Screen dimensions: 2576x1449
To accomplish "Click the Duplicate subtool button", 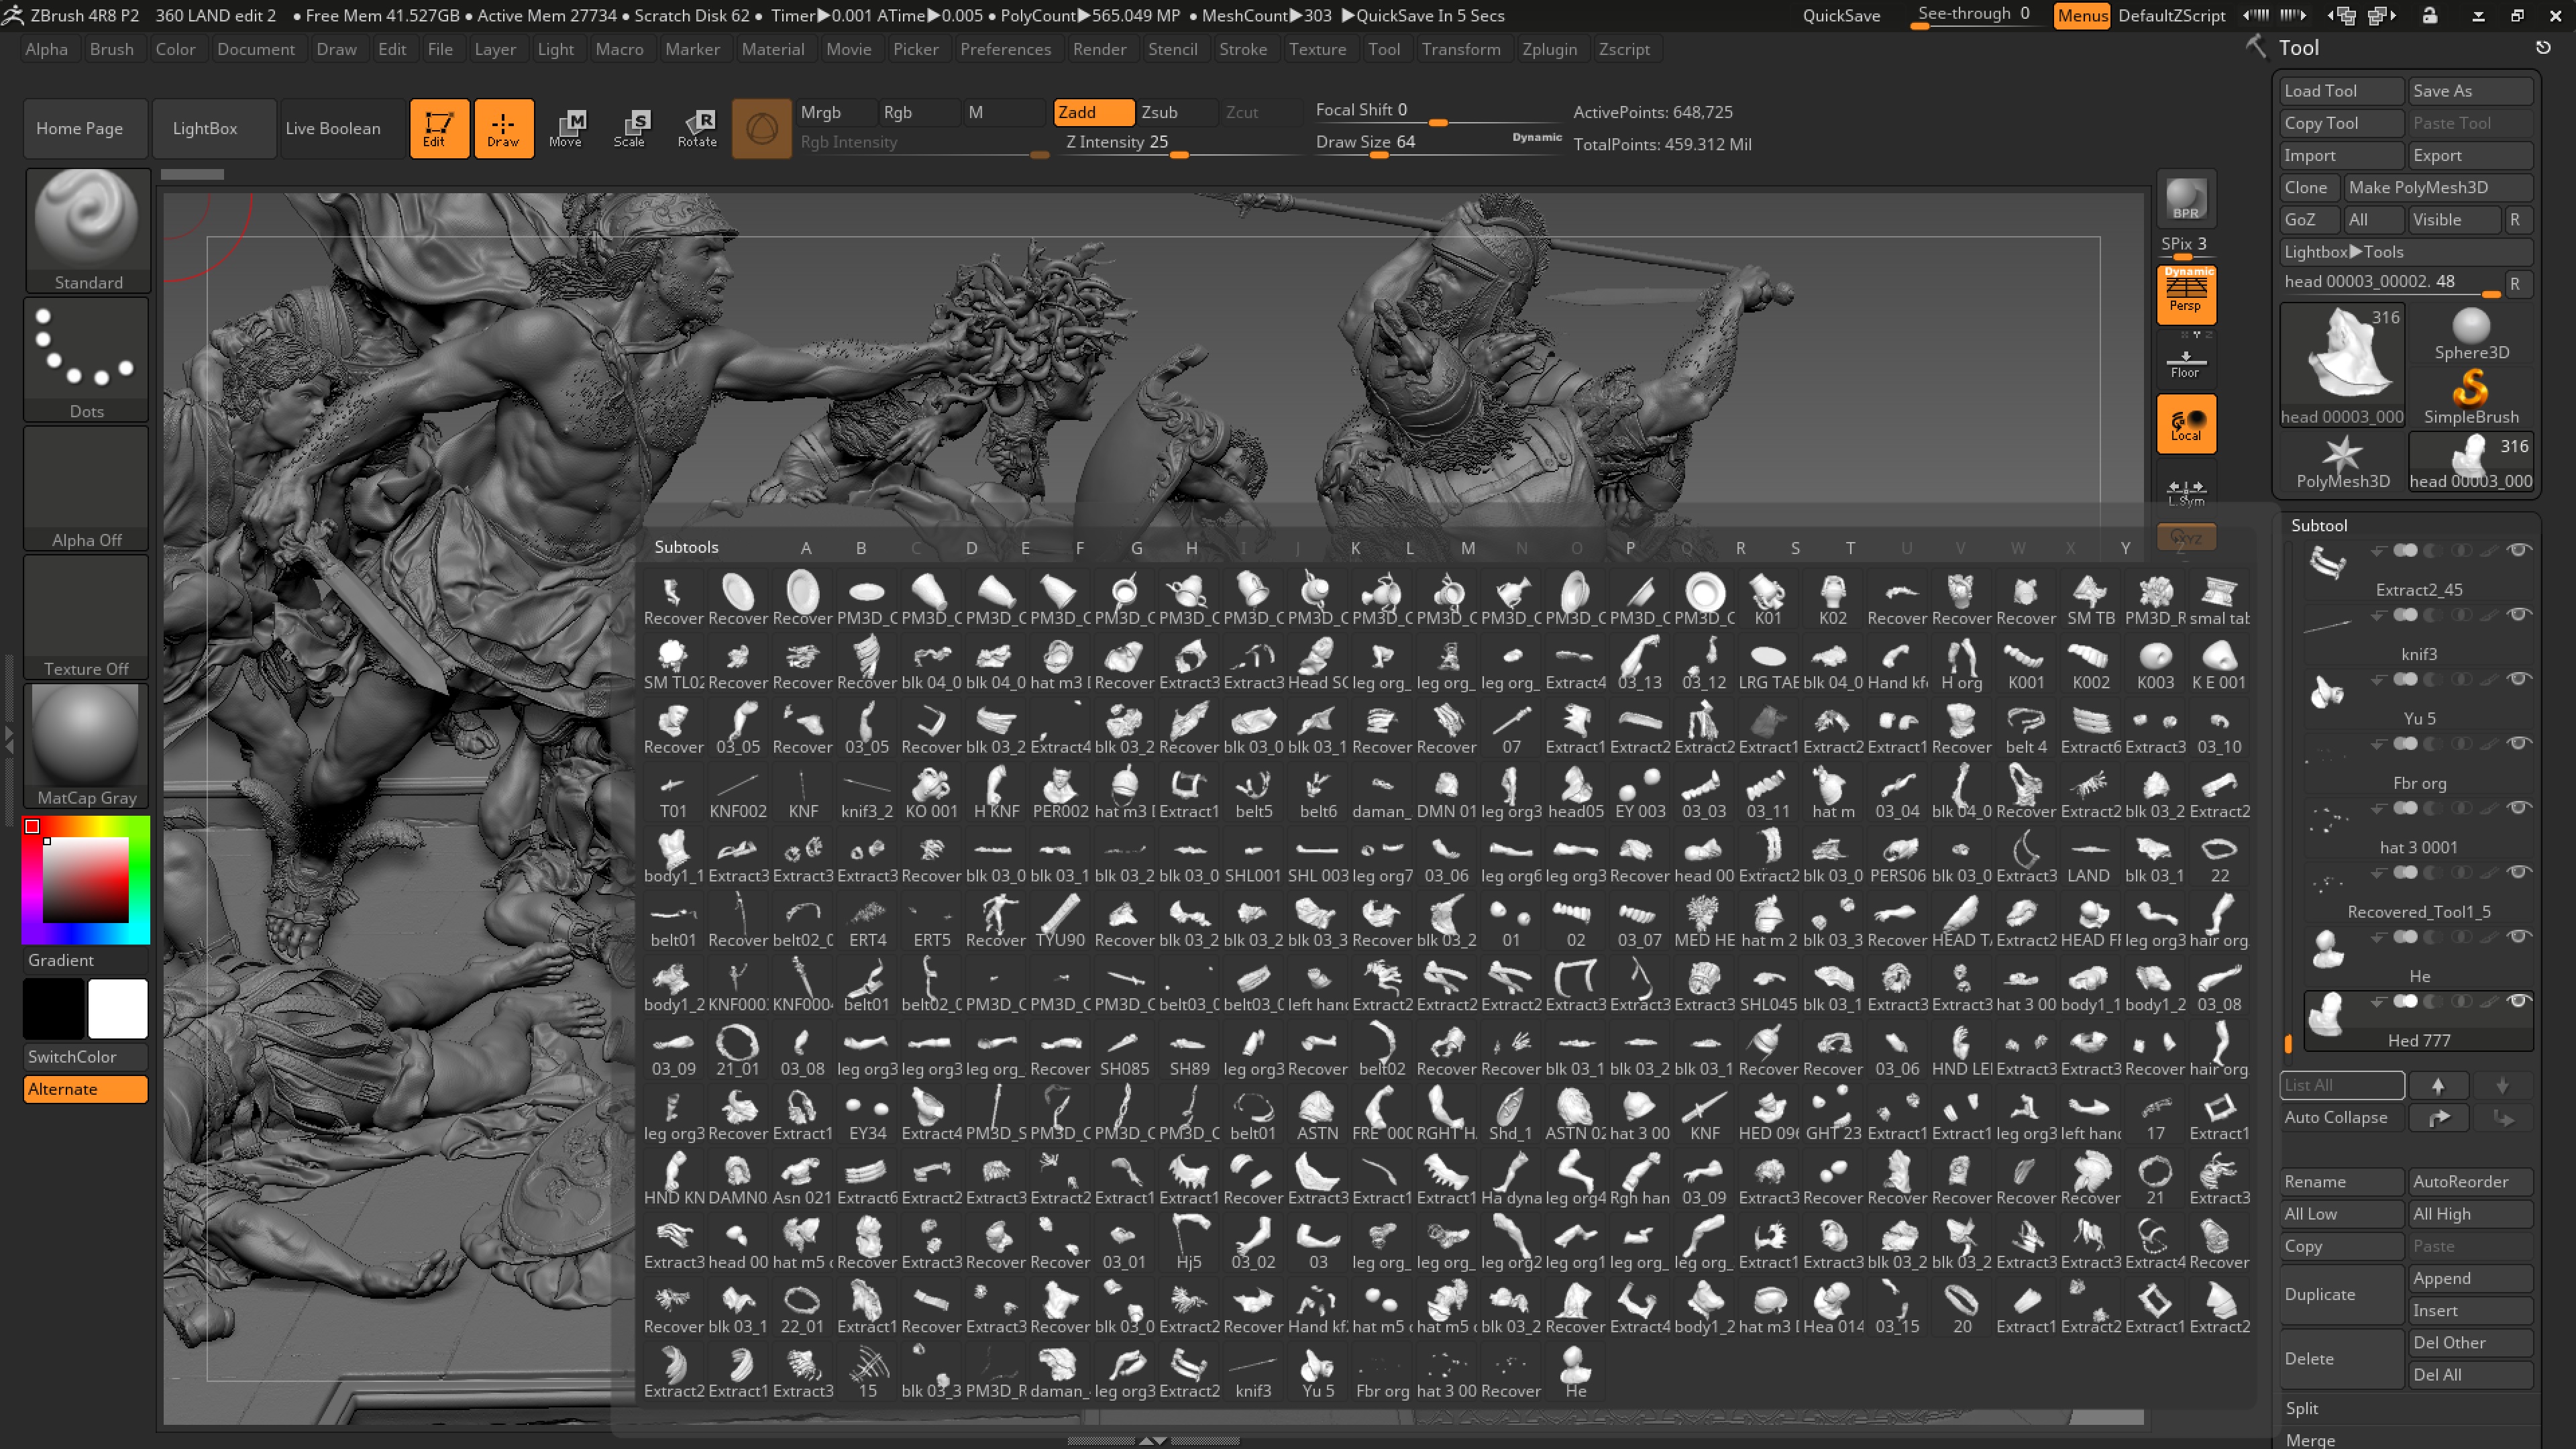I will point(2342,1294).
